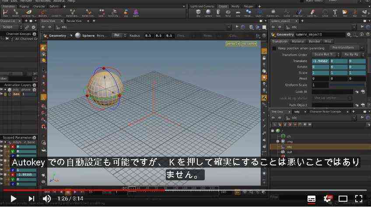Open the Channel Groups gear menu
Screen dimensions: 371x207
tap(35, 34)
